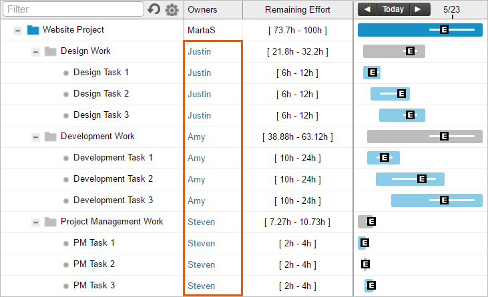This screenshot has height=297, width=488.
Task: Click the Website Project Gantt bar
Action: (x=401, y=30)
